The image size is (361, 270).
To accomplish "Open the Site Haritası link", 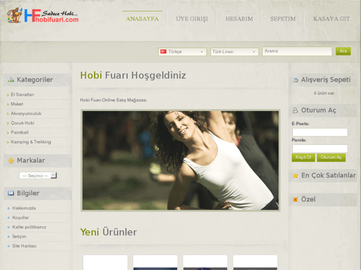I will tap(24, 246).
